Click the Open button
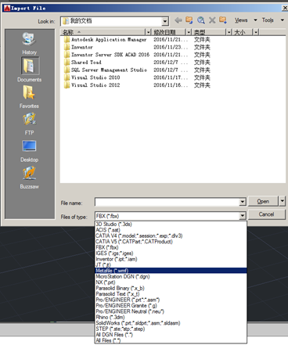 [263, 201]
